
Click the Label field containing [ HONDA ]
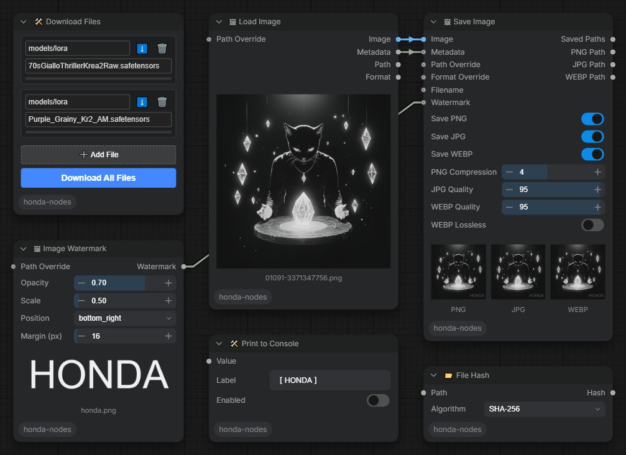329,380
